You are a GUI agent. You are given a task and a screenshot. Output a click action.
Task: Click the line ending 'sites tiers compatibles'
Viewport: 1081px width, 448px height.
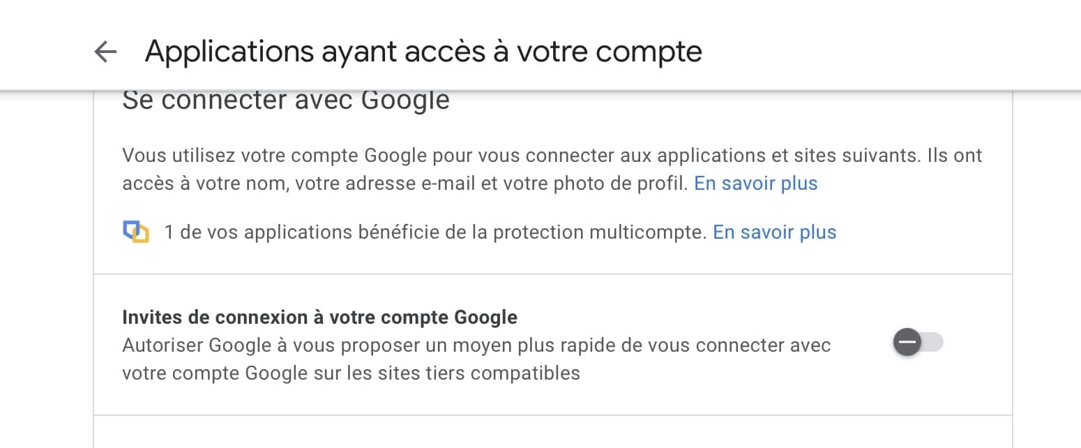coord(351,373)
